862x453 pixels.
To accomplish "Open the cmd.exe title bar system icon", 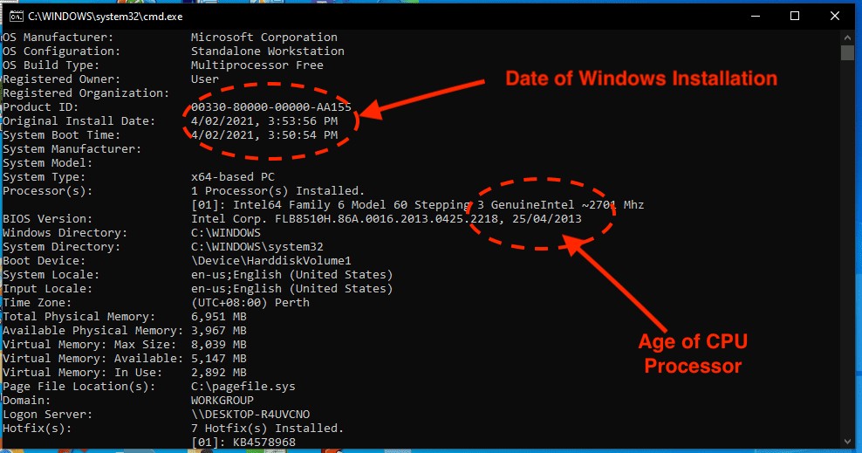I will (x=16, y=16).
